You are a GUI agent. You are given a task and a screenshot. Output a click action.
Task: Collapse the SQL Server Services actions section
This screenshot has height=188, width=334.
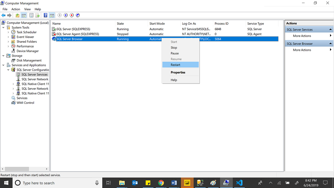tap(331, 29)
